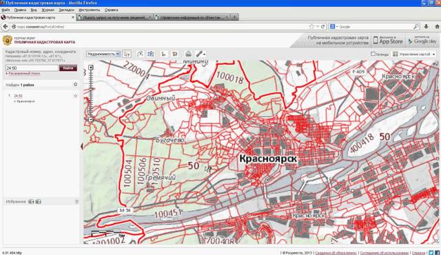
Task: Open the Facebook icon in footer
Action: pyautogui.click(x=438, y=252)
